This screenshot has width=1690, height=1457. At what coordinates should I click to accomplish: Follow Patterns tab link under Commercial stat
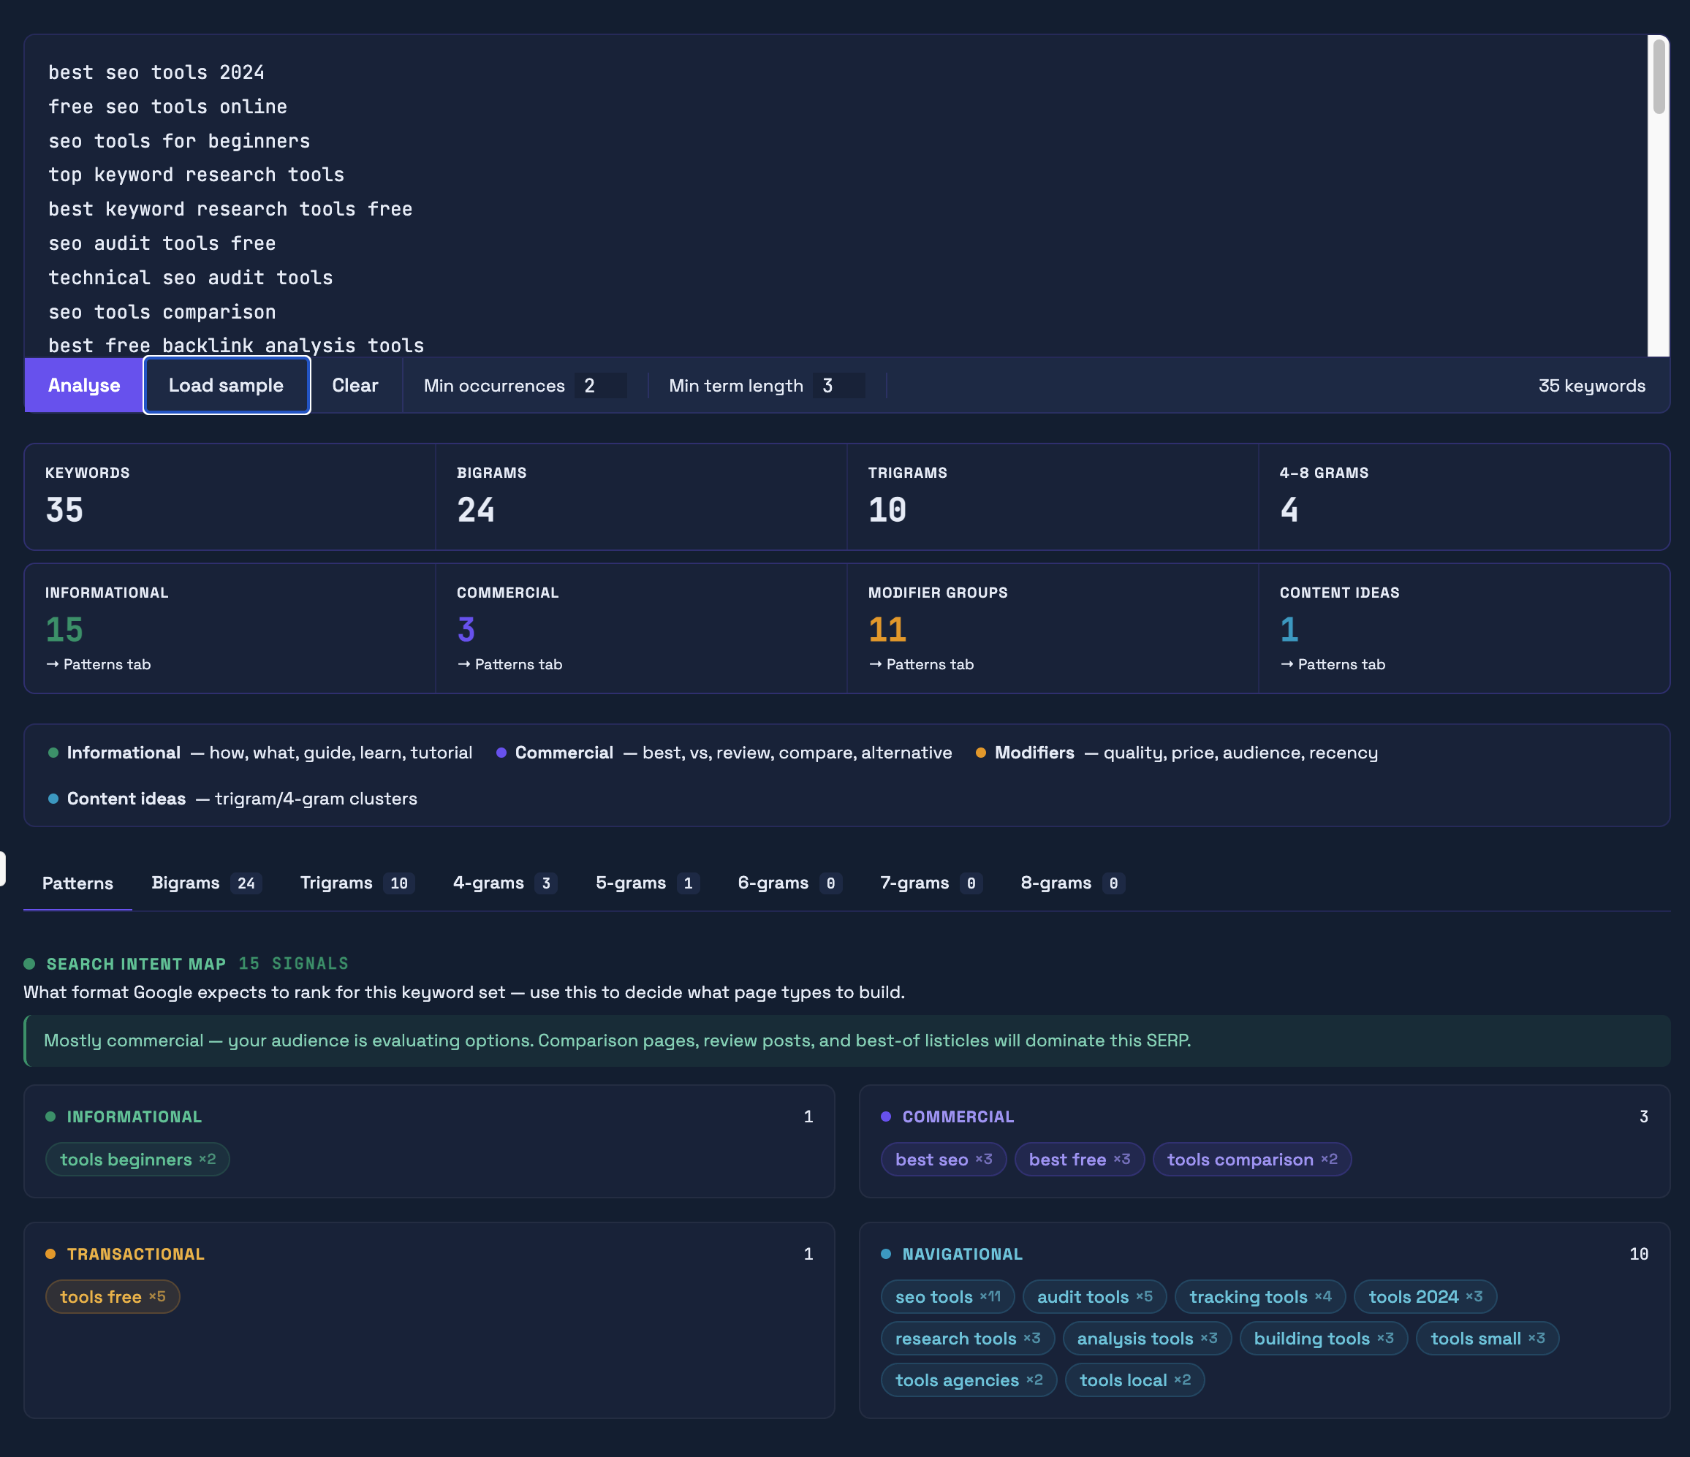[x=509, y=664]
